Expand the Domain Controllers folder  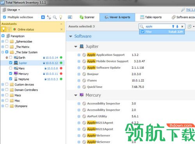(3, 90)
